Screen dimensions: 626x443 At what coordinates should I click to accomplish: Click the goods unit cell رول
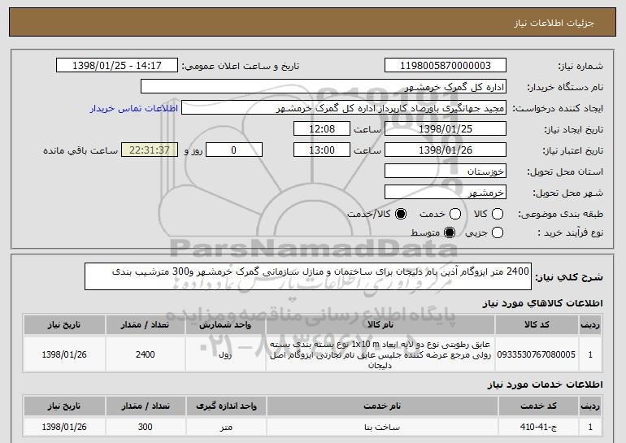coord(225,354)
